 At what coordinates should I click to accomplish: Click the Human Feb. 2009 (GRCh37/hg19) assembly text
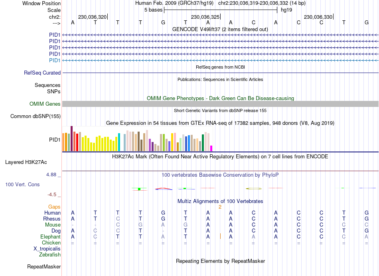click(x=174, y=3)
